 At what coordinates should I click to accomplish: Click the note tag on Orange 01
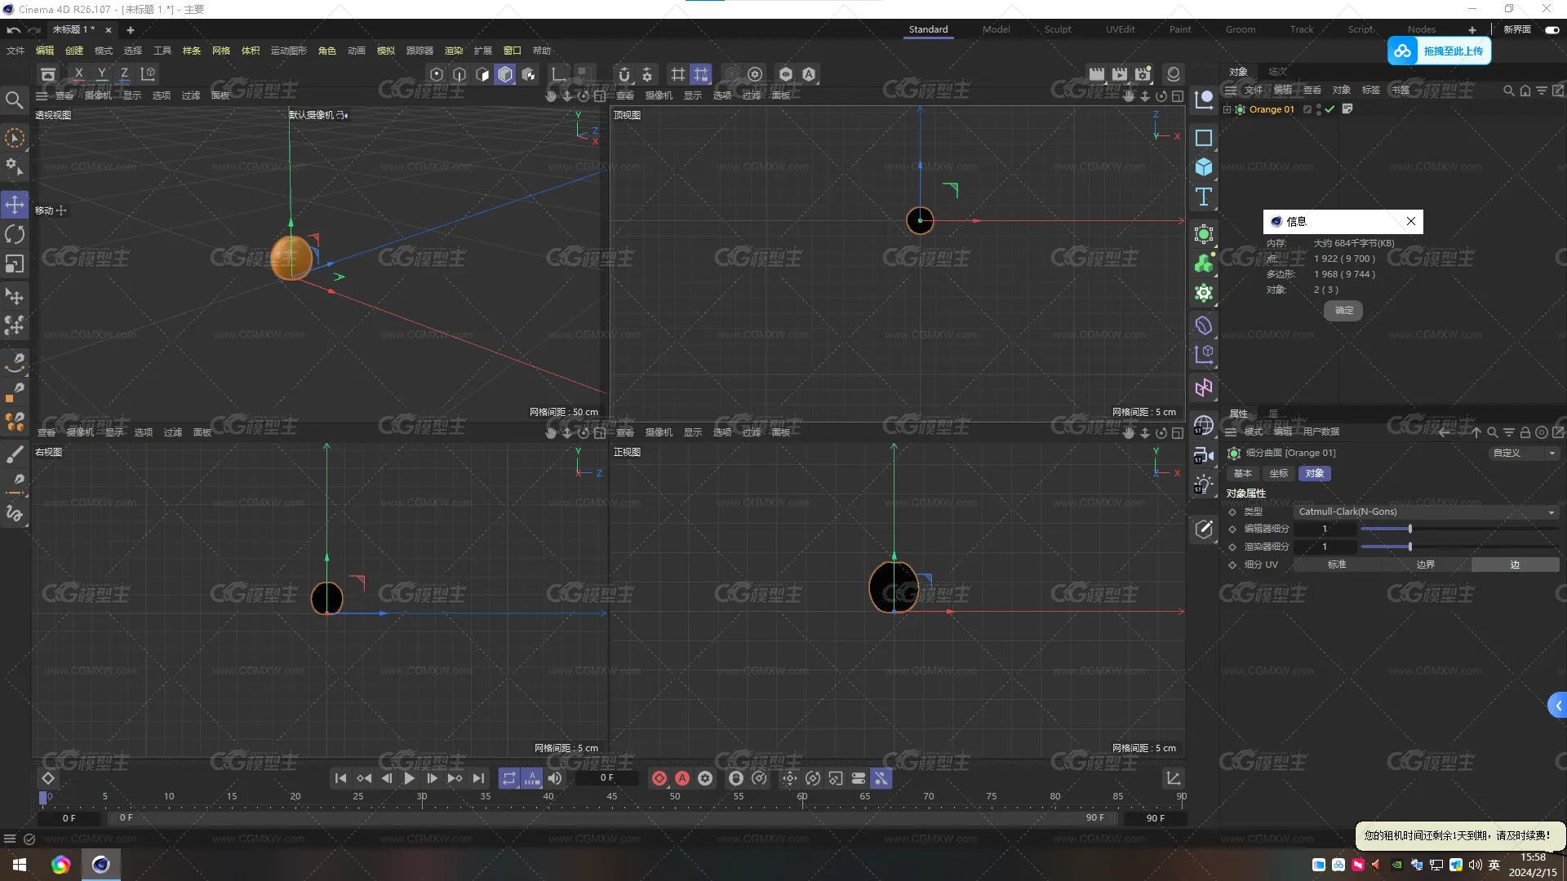pos(1347,109)
